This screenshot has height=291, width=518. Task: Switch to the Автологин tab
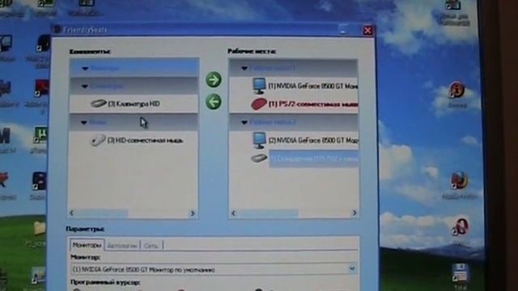pos(122,246)
